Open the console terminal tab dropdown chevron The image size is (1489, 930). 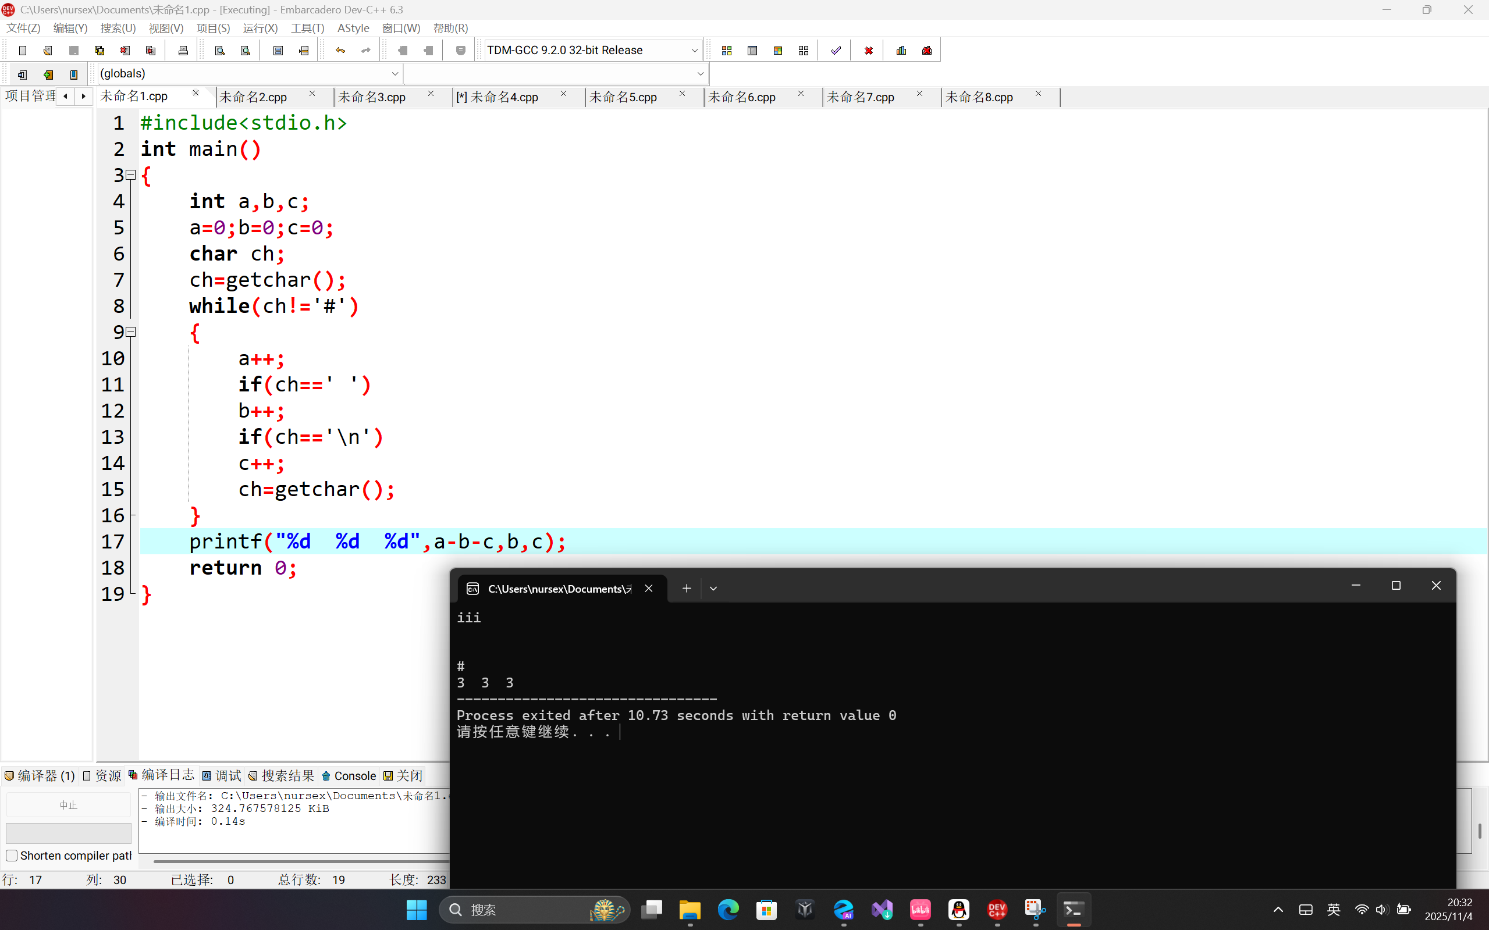713,589
